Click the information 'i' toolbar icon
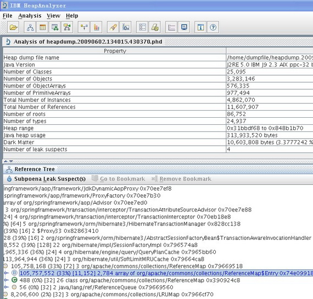Screen dimensions: 313x299 coord(200,27)
